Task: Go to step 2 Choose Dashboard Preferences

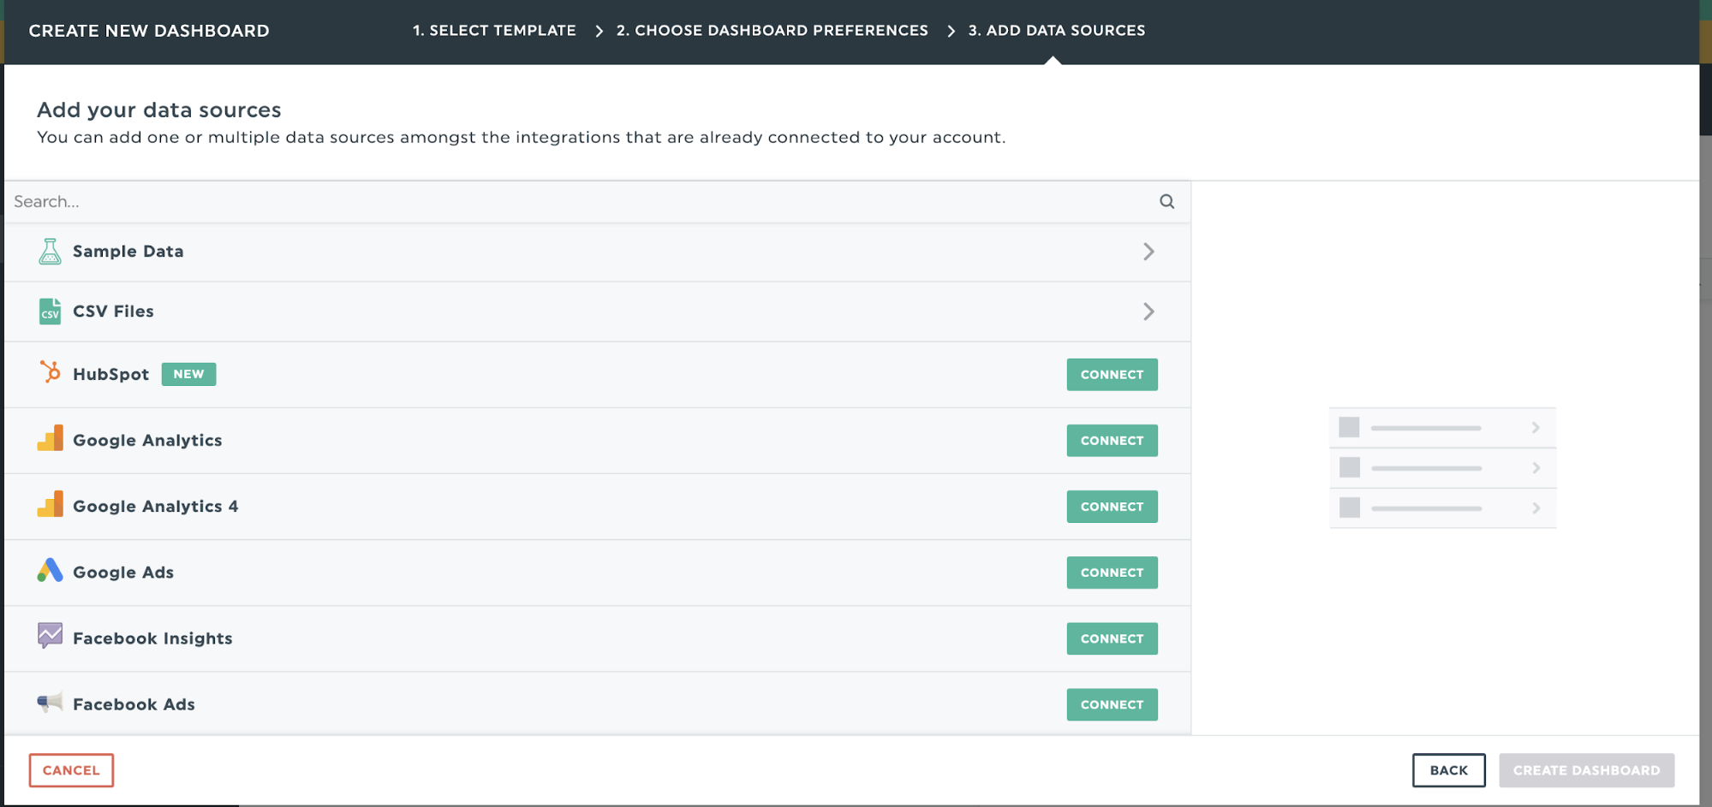Action: click(772, 31)
